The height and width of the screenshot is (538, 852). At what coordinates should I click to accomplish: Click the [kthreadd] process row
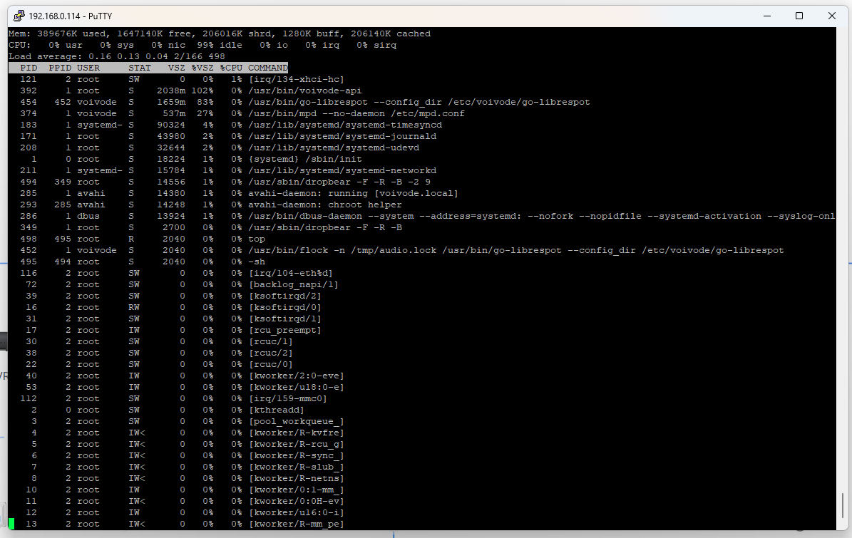168,410
